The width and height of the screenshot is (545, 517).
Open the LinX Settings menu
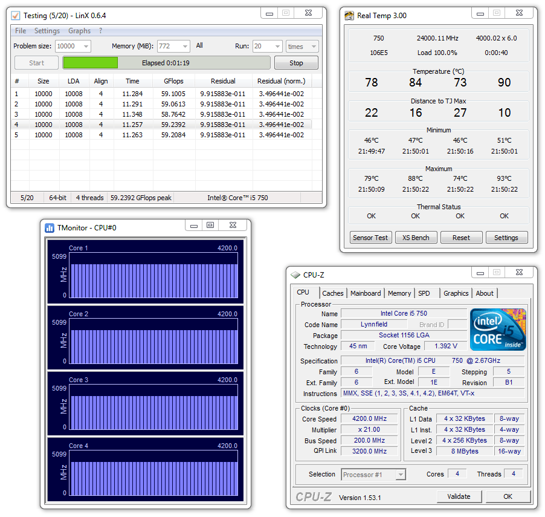pyautogui.click(x=47, y=31)
